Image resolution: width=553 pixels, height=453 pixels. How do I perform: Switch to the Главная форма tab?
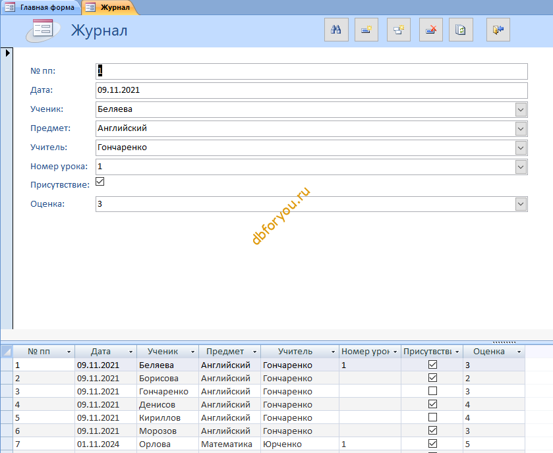coord(40,7)
